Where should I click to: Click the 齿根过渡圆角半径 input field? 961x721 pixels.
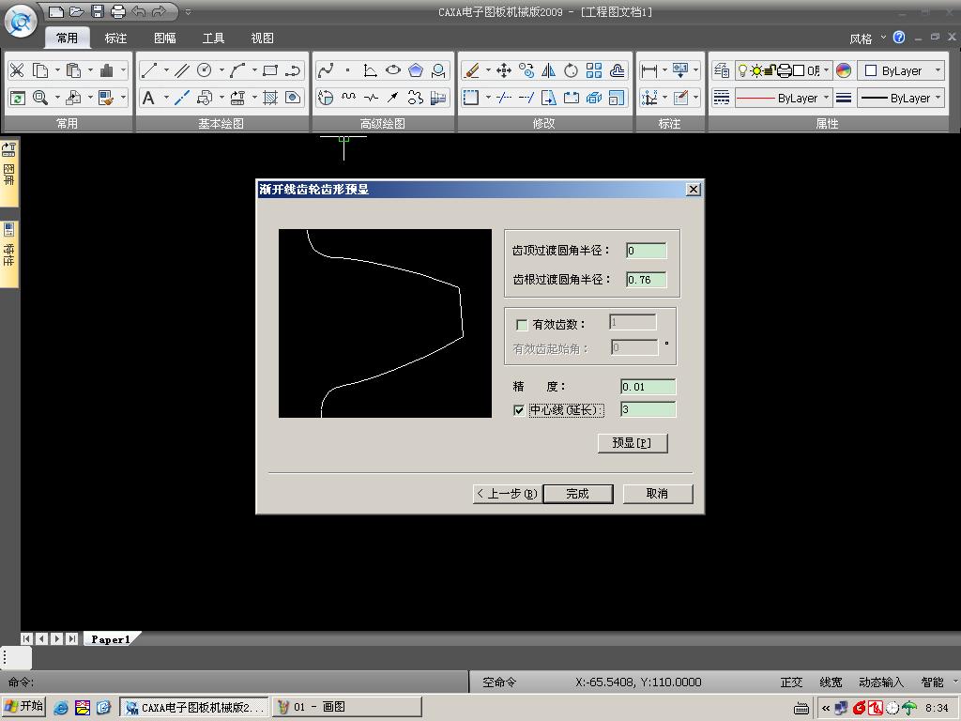[646, 280]
